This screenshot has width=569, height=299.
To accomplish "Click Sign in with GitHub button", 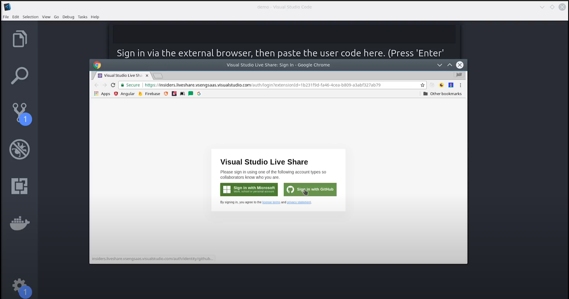I will point(310,189).
